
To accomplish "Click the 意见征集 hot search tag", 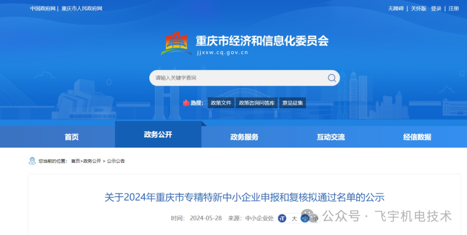I will [x=292, y=103].
